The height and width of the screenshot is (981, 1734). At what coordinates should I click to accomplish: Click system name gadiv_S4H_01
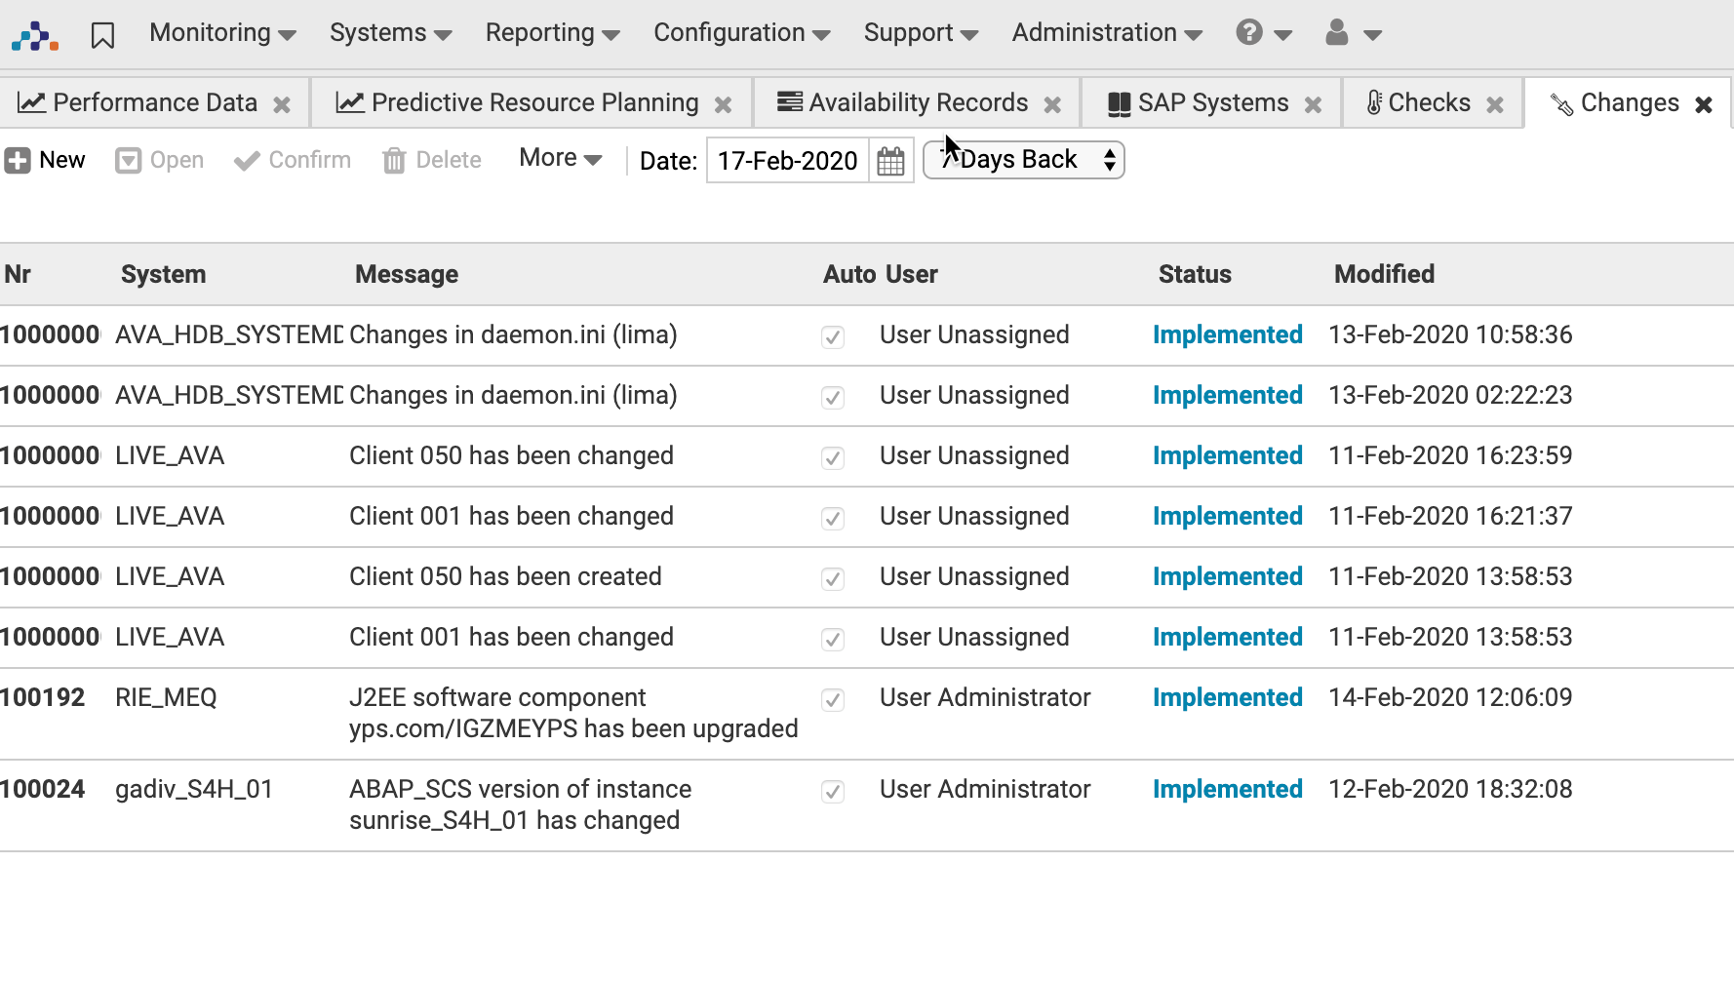[x=194, y=789]
